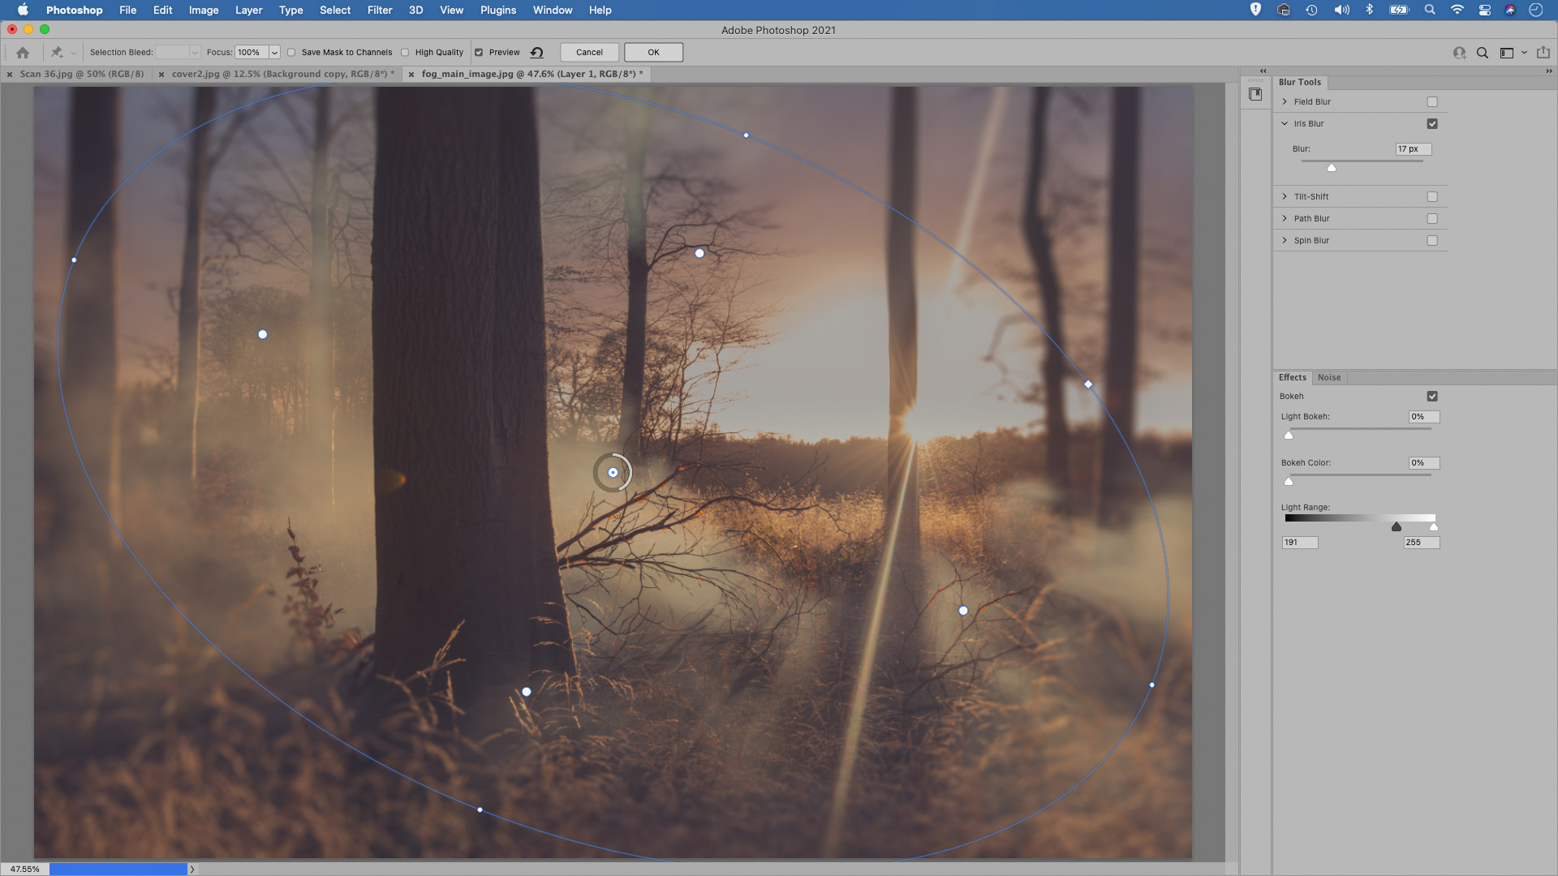
Task: Collapse panels with double-arrow icon at left
Action: (1263, 71)
